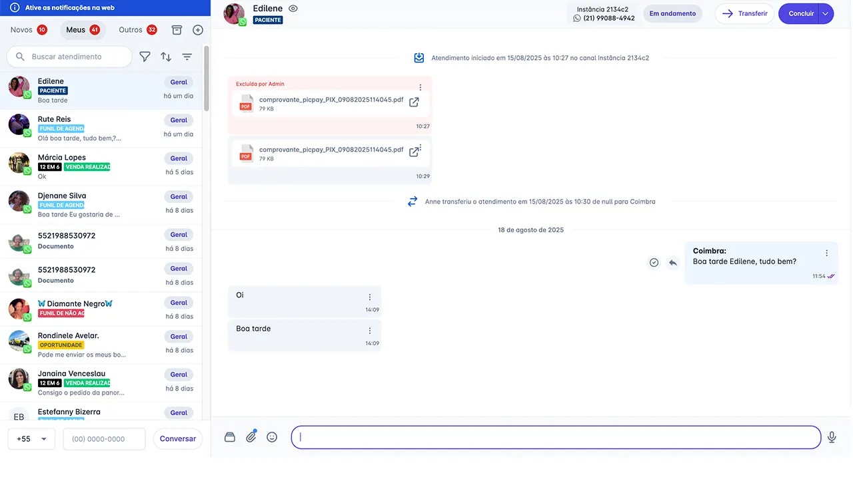Record audio with the microphone icon
This screenshot has width=853, height=479.
[832, 437]
